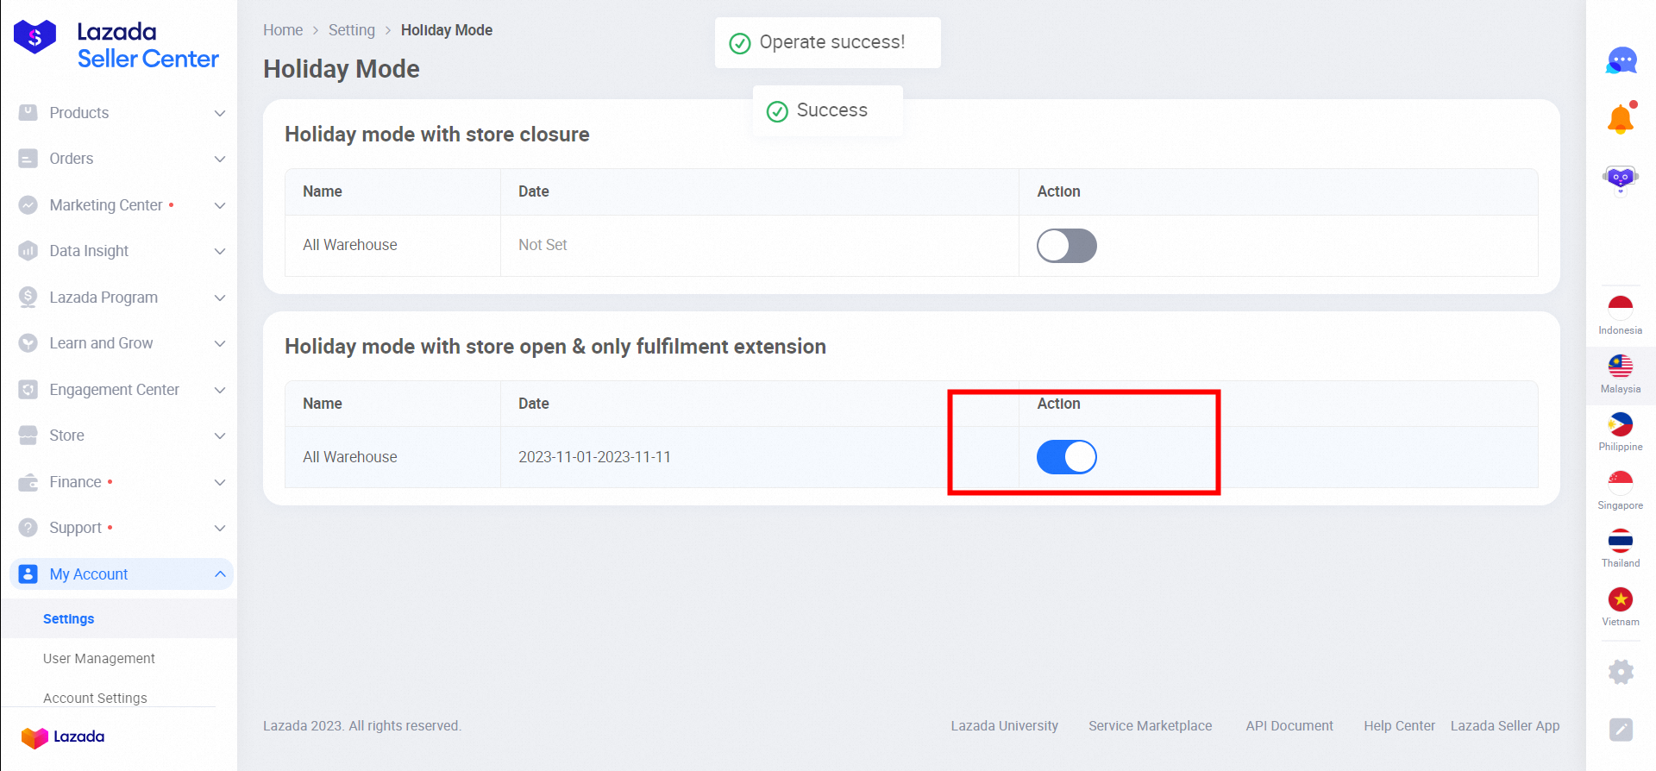Select the Thailand flag icon
Screen dimensions: 1656x771
1620,542
